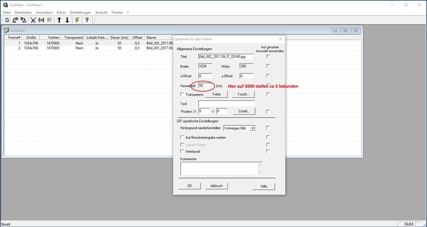
Task: Click the AniMake1 document window icon
Action: coord(6,30)
